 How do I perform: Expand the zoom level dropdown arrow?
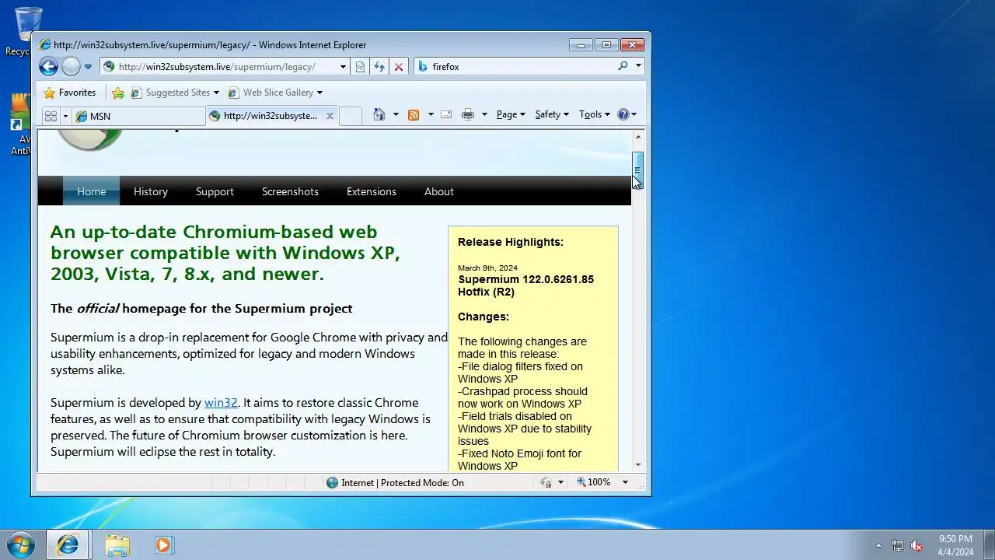click(624, 483)
